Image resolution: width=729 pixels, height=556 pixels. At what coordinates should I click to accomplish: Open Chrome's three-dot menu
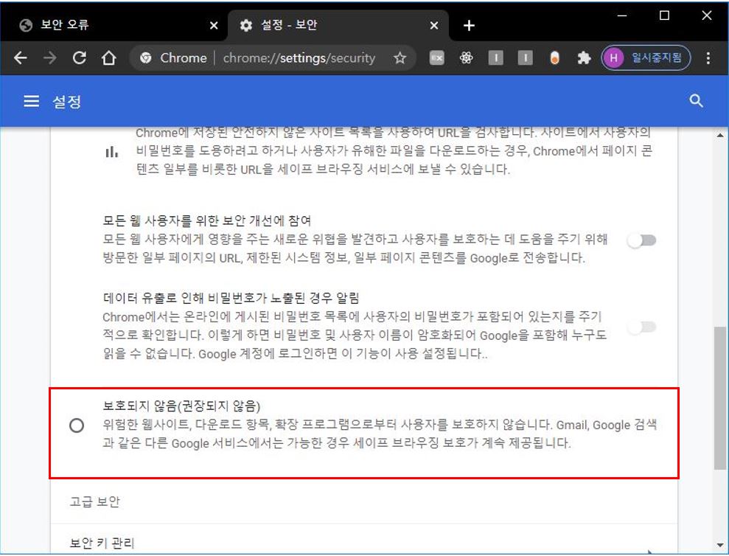pos(708,58)
